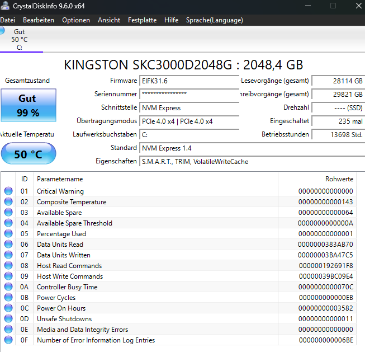Click the Schnittstelle field NVM Express
Viewport: 365px width, 352px height.
tap(189, 107)
